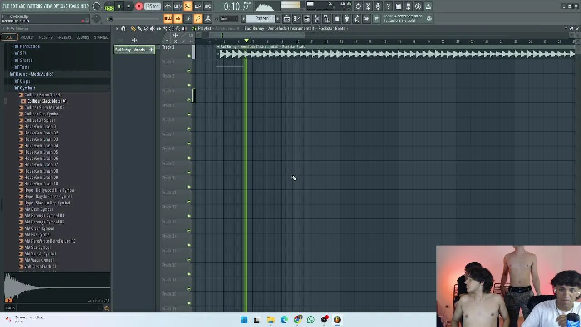Open the Line snap dropdown
Viewport: 581px width, 327px height.
tap(229, 19)
